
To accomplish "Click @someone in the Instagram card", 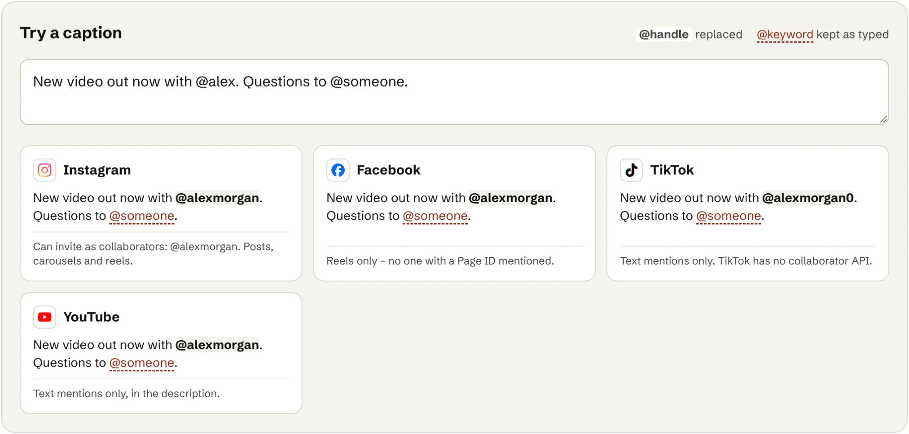I will pyautogui.click(x=142, y=216).
